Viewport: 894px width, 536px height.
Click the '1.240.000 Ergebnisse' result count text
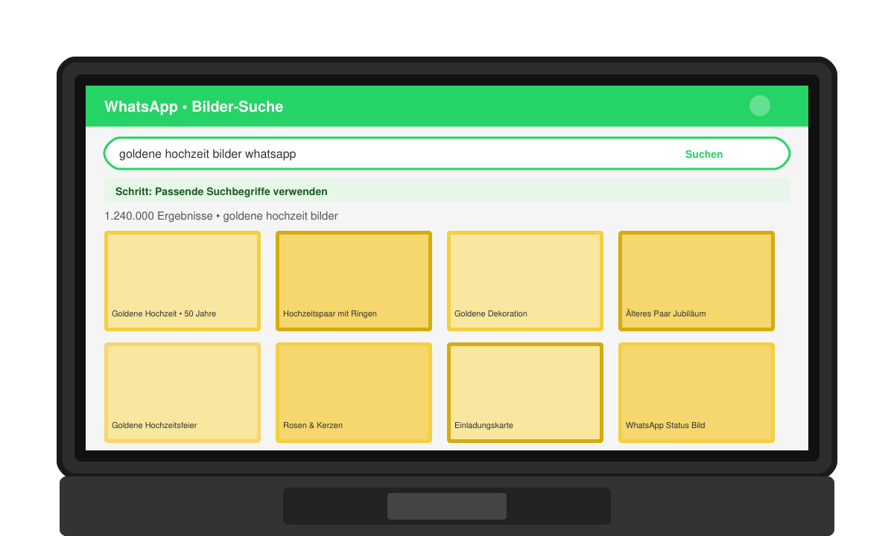[157, 216]
